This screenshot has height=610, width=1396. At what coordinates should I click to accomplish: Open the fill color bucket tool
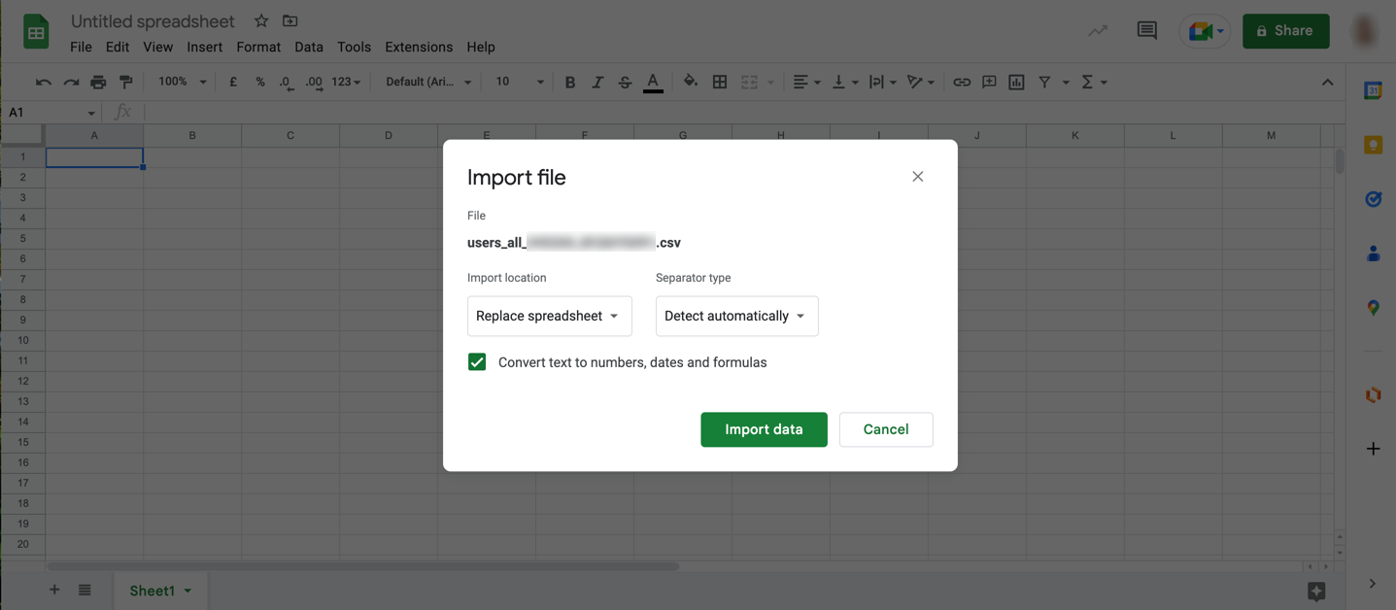click(x=690, y=82)
